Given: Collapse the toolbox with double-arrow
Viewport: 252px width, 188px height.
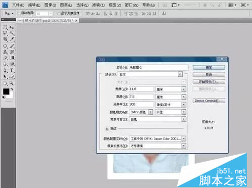Looking at the screenshot, I should [3, 20].
